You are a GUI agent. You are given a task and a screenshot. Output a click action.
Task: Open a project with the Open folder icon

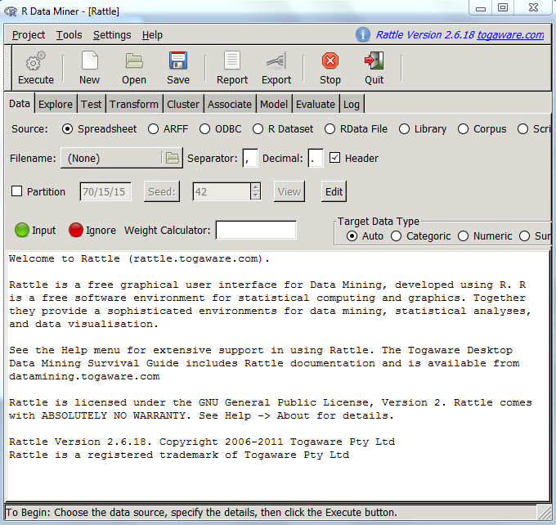[x=134, y=61]
